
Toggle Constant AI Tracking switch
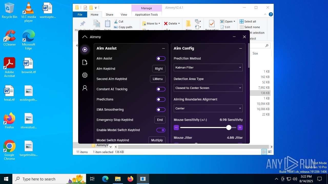tap(161, 89)
